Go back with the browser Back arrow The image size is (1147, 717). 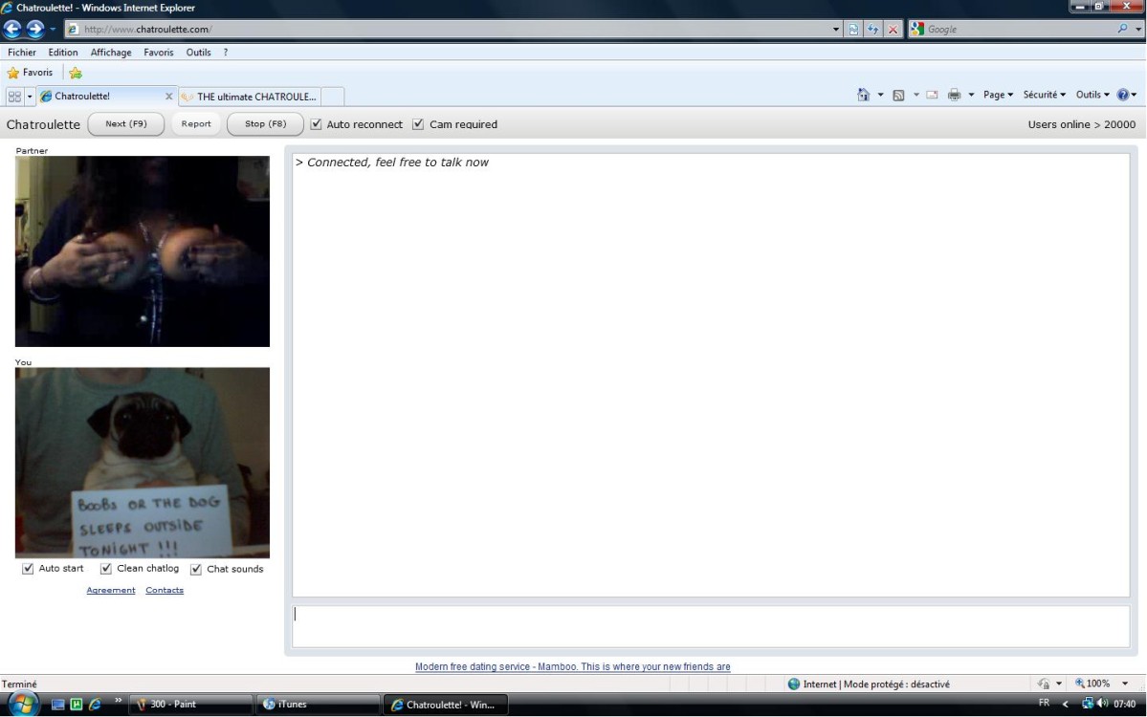pos(12,30)
